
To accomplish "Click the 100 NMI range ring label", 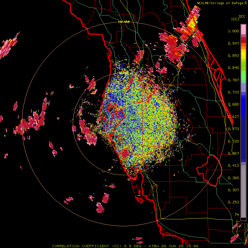I will (124, 22).
